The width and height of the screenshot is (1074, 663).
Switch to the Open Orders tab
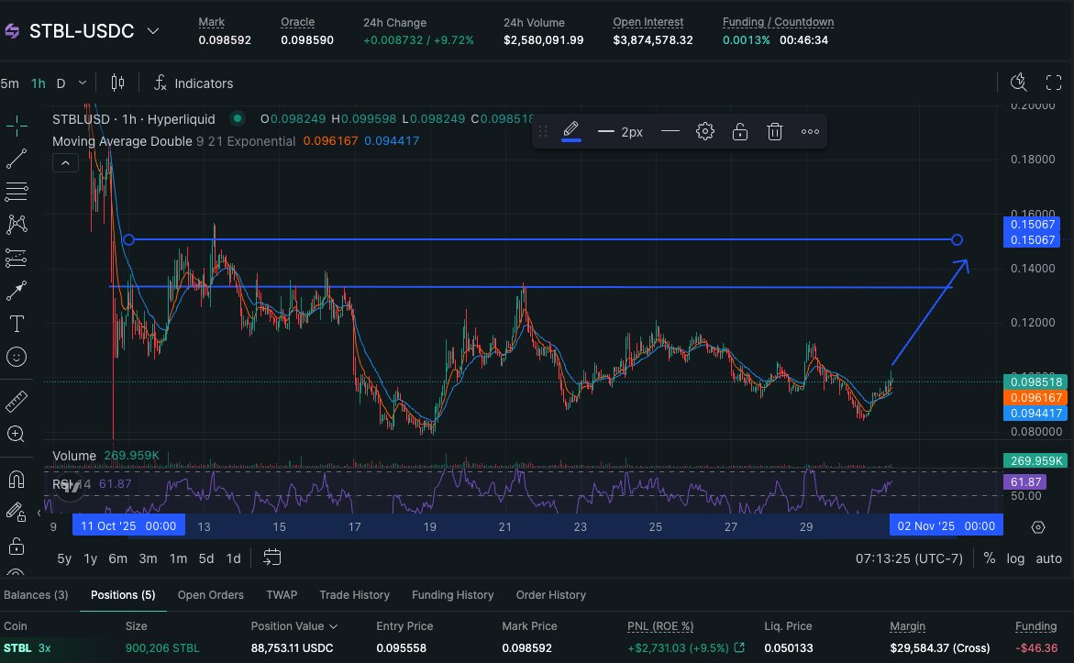(x=210, y=595)
